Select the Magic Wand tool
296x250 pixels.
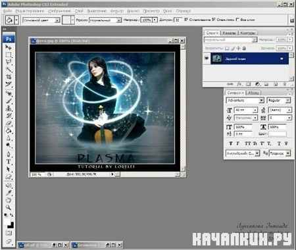click(x=9, y=70)
